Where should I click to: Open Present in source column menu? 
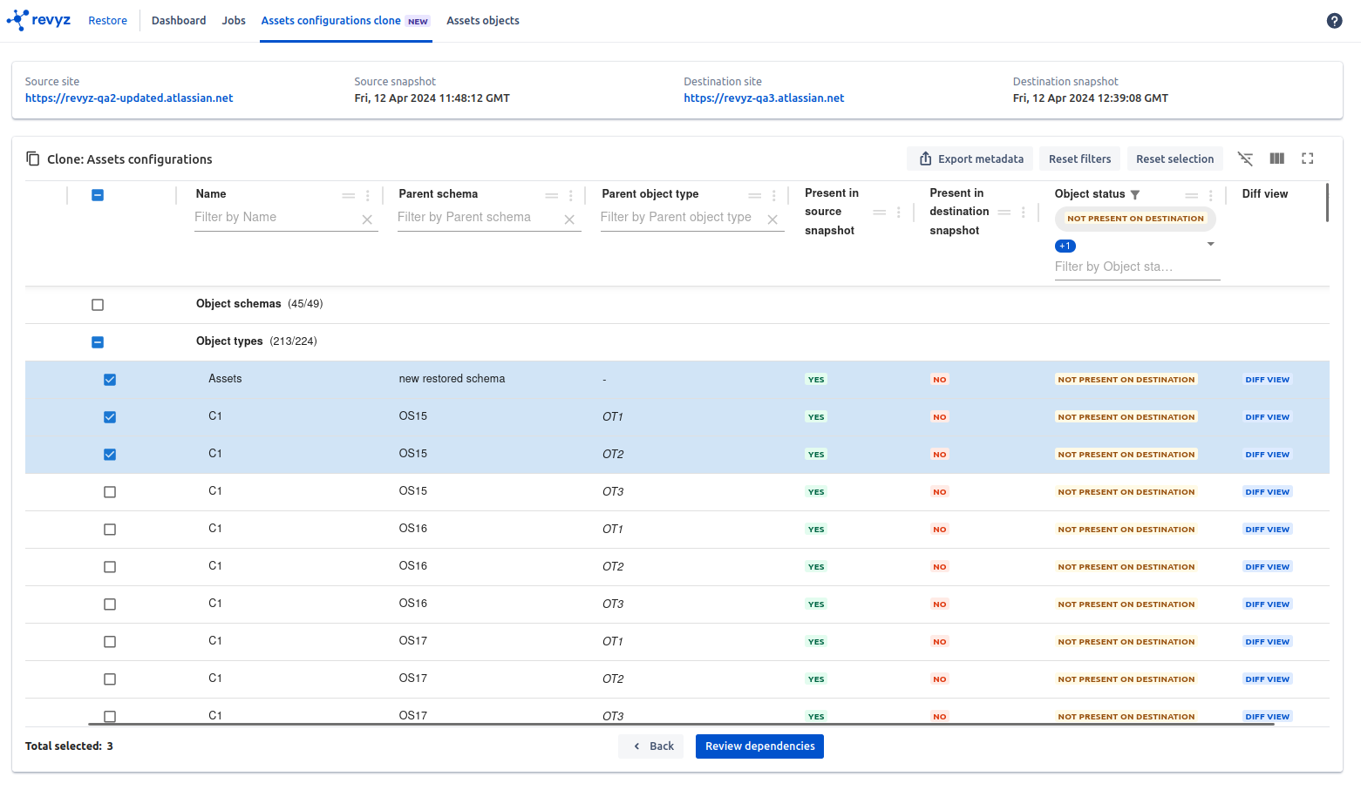899,212
